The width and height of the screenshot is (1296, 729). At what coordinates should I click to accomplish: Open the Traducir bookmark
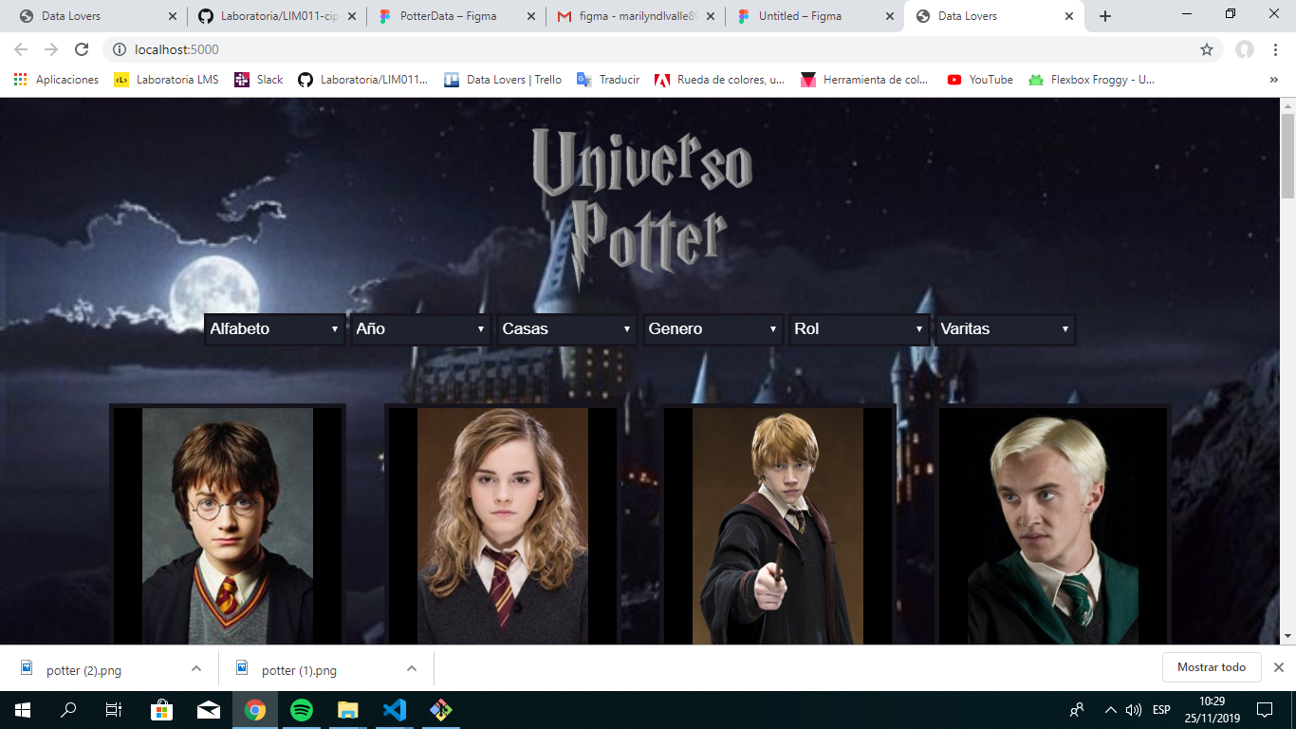point(608,80)
